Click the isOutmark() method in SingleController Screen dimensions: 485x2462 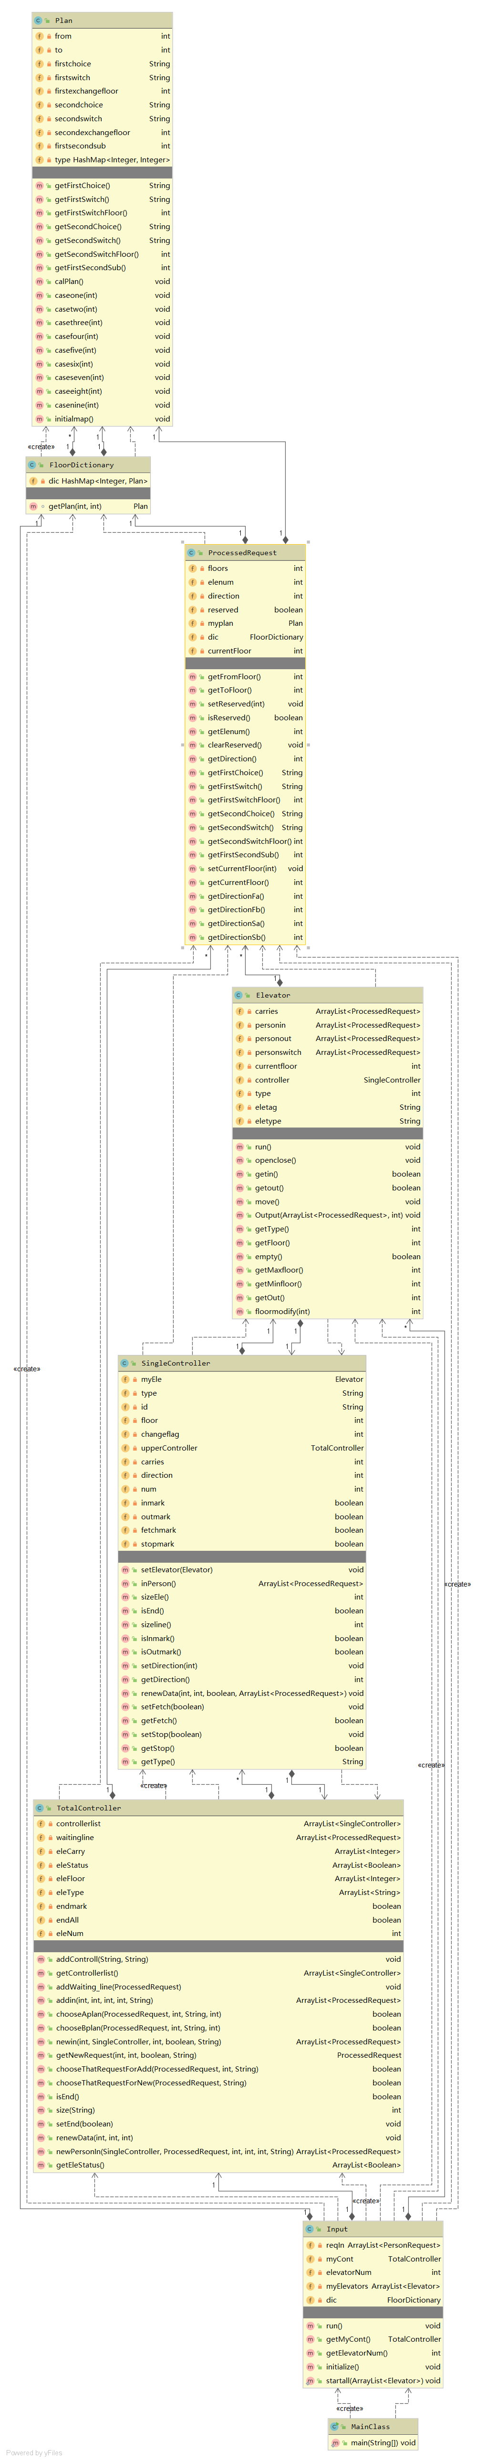pyautogui.click(x=242, y=1652)
